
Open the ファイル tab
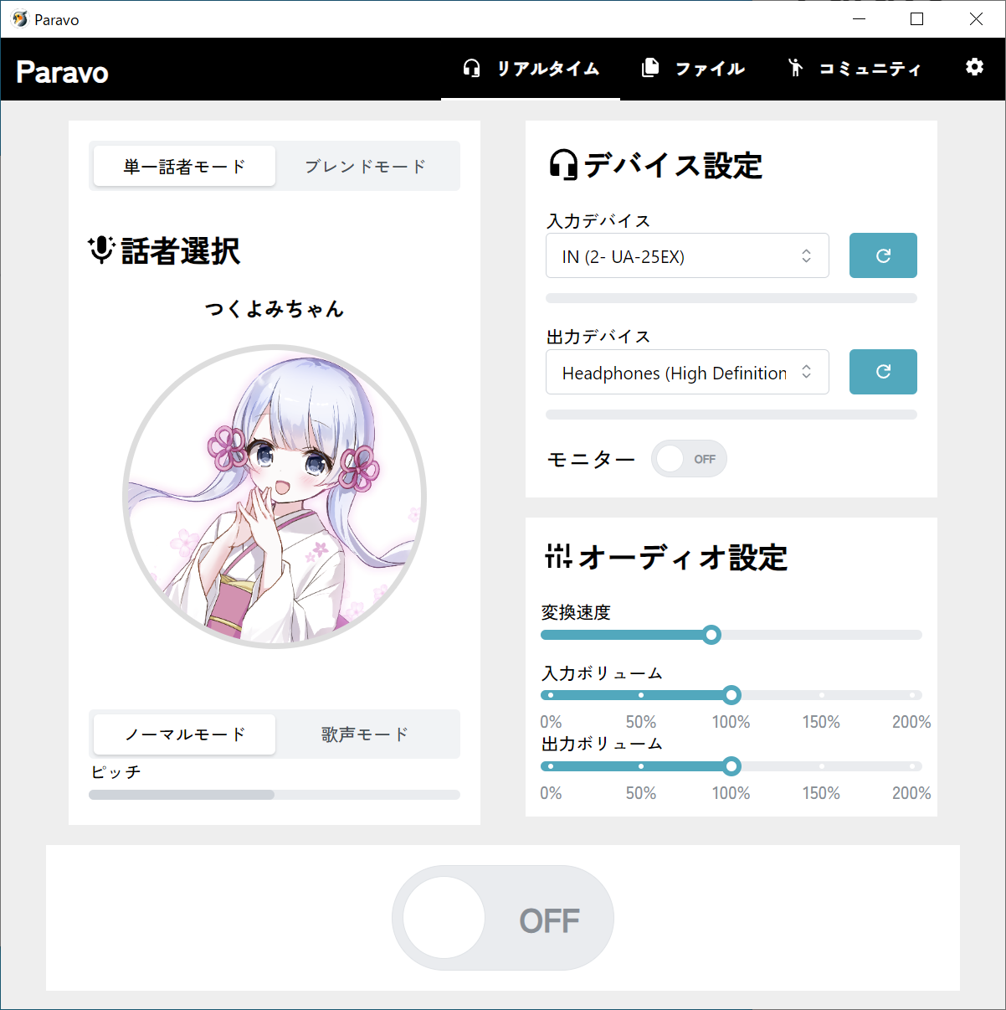click(x=693, y=69)
